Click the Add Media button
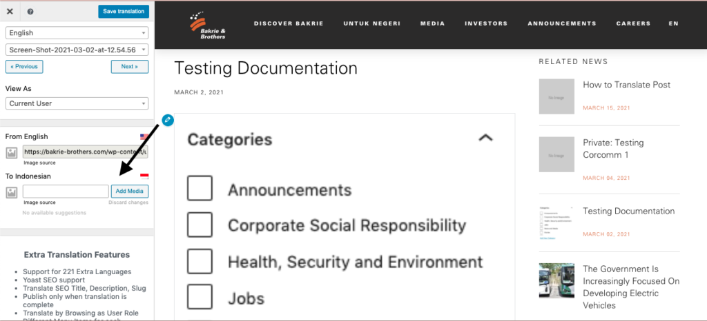707x321 pixels. [130, 191]
